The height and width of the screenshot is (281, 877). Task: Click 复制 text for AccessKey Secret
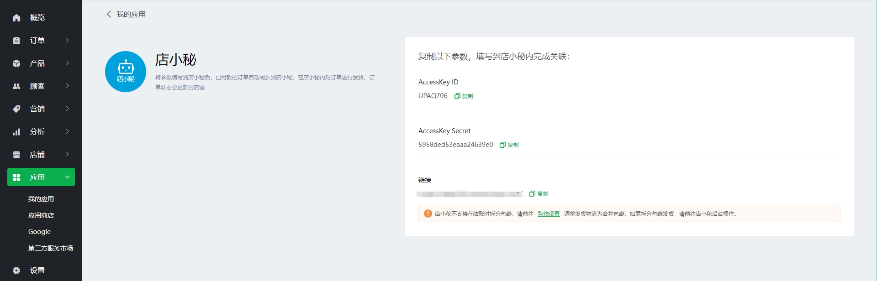pos(513,145)
